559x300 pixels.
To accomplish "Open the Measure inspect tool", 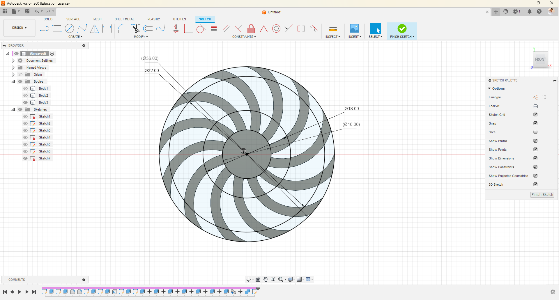I will pyautogui.click(x=333, y=29).
